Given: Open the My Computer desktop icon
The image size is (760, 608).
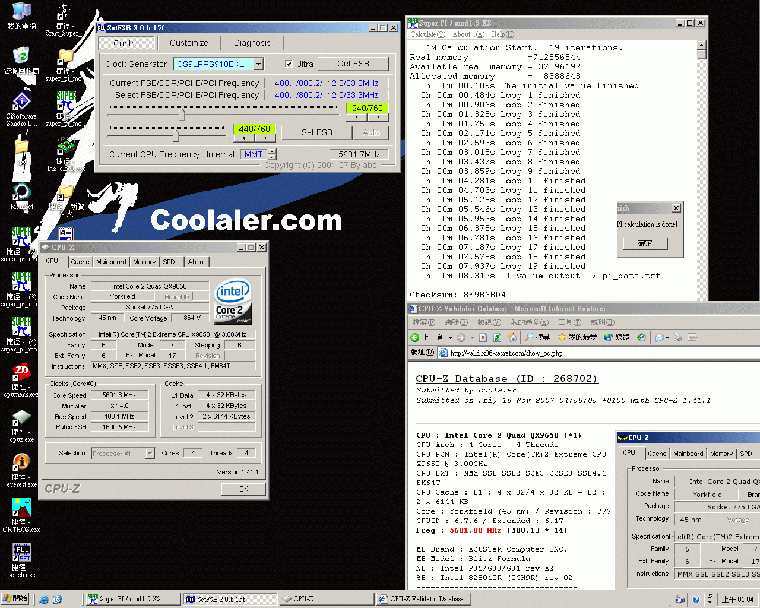Looking at the screenshot, I should coord(21,15).
